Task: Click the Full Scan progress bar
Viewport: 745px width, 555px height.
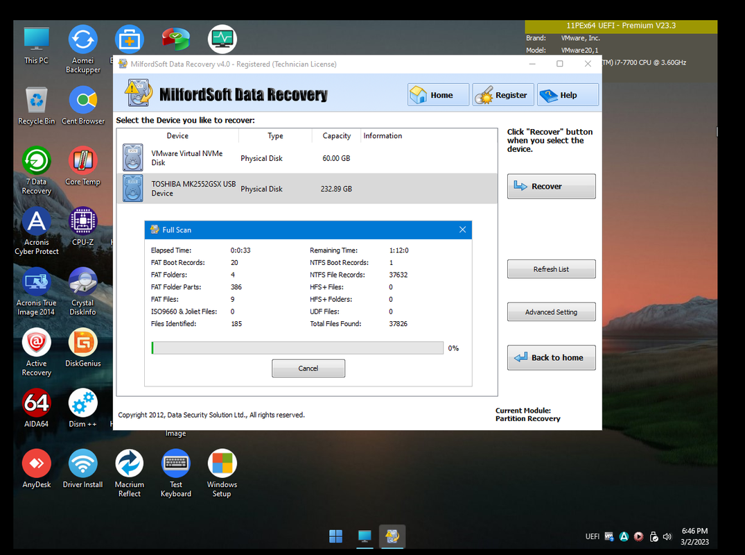Action: [297, 348]
